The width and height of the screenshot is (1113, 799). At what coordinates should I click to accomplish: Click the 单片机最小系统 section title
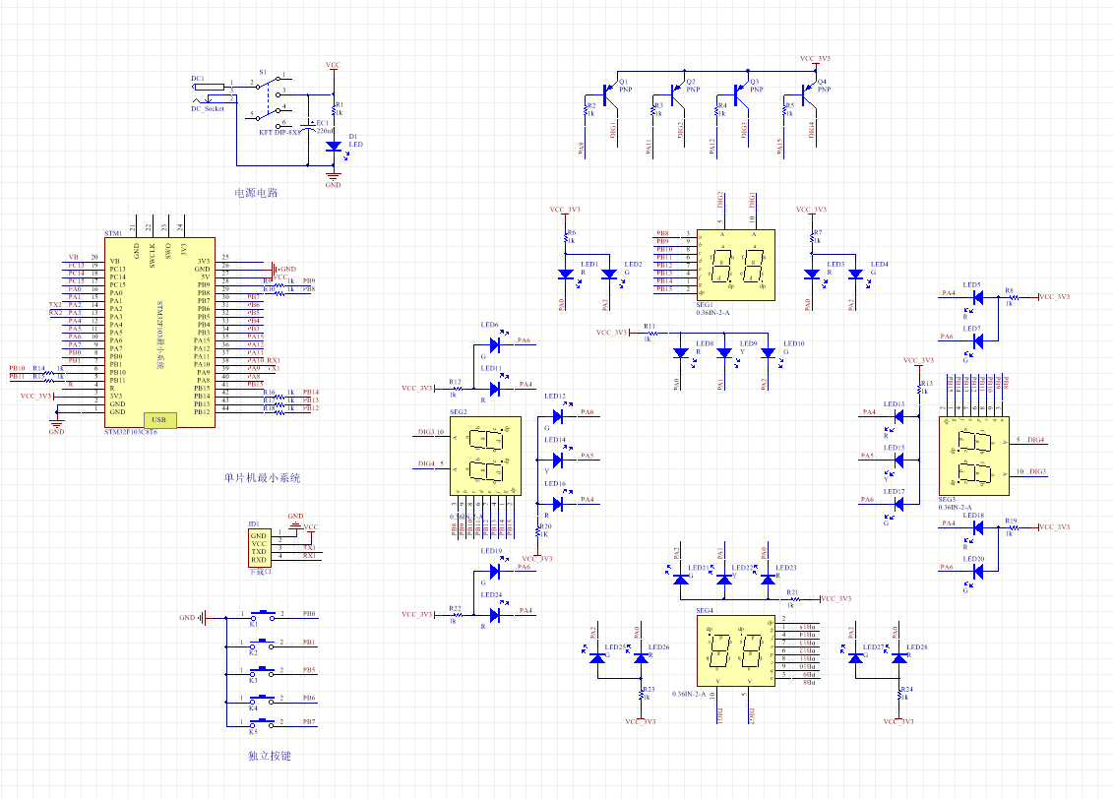click(x=263, y=477)
